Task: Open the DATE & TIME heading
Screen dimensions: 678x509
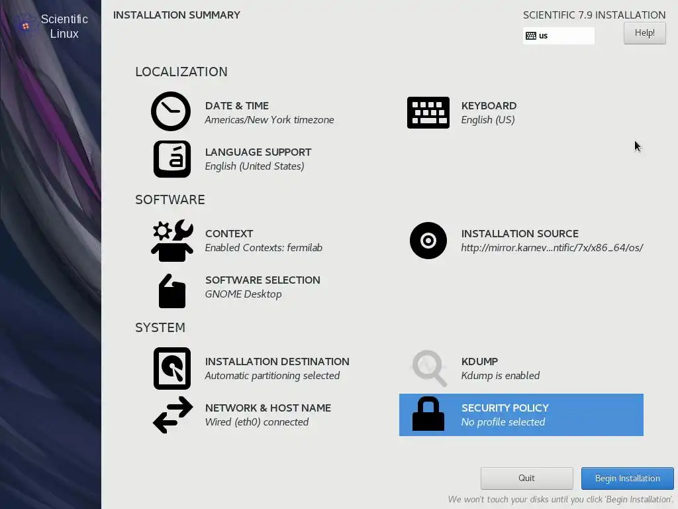Action: tap(237, 105)
